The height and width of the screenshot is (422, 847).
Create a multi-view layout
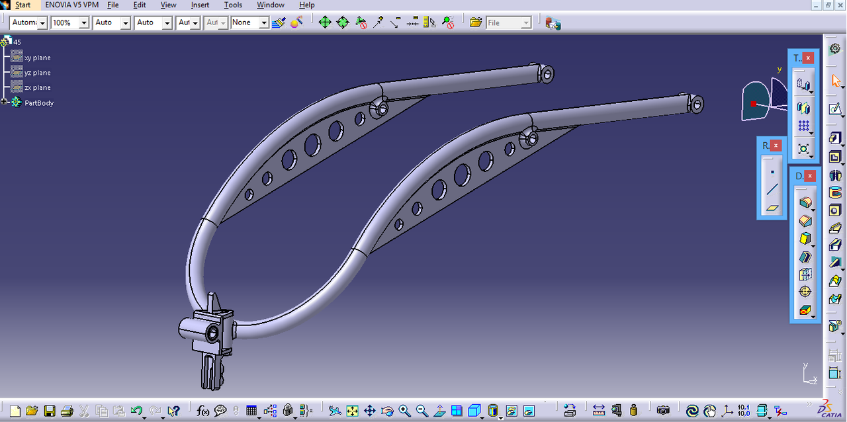(457, 411)
